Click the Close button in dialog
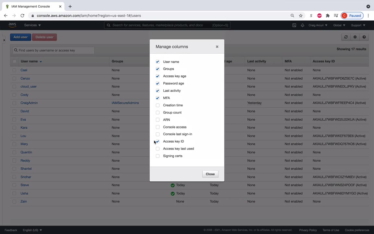374x234 pixels. [x=210, y=174]
